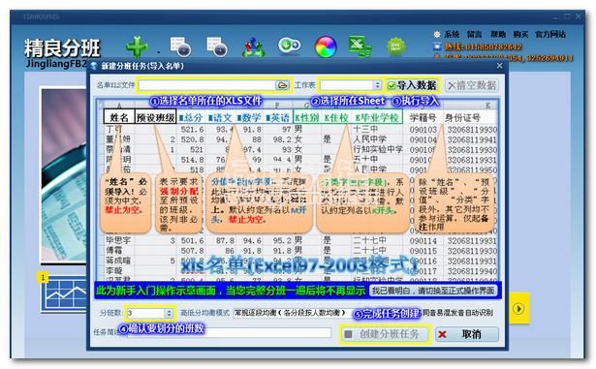This screenshot has height=369, width=596.
Task: Browse for XLS file with folder icon
Action: click(282, 85)
